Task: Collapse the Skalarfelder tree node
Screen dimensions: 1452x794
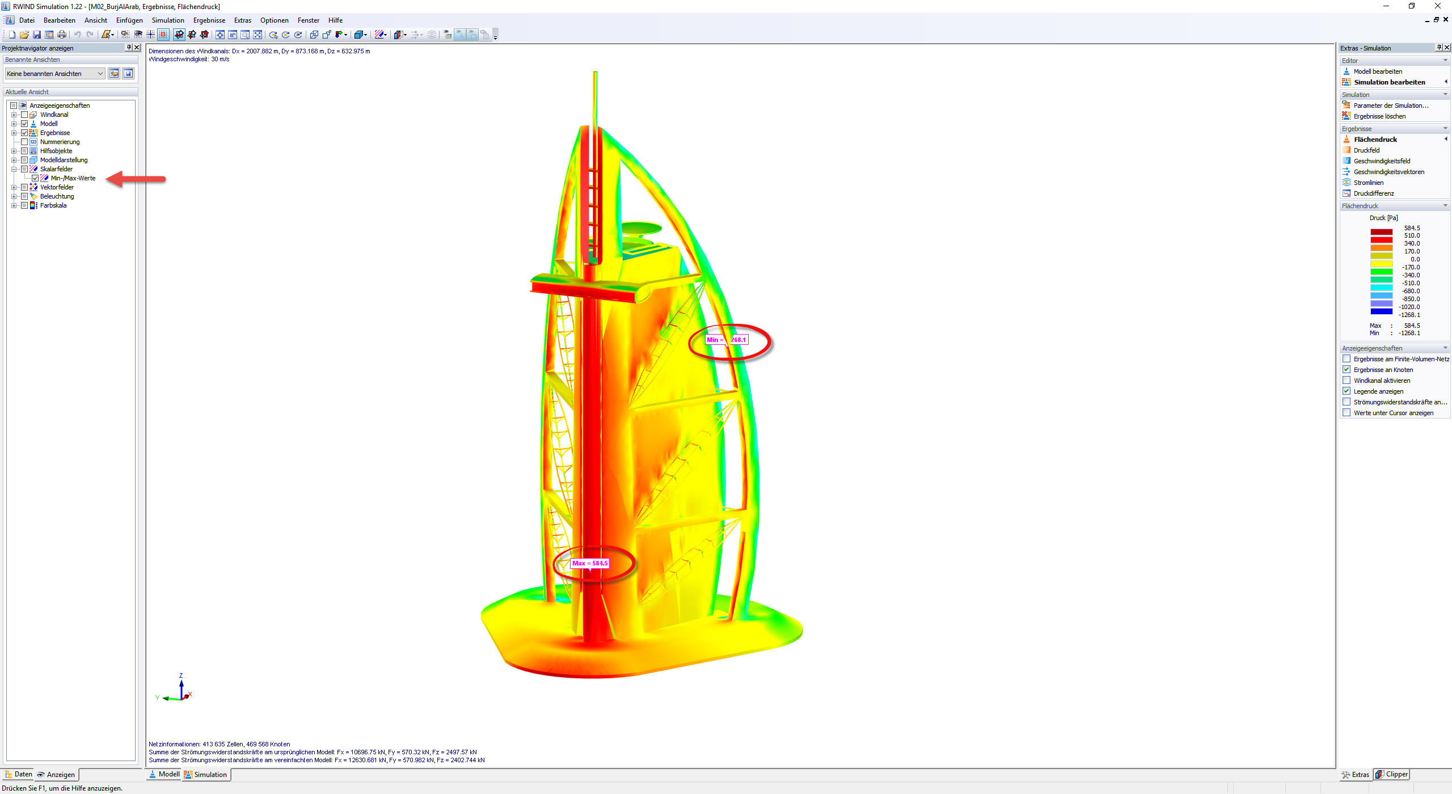Action: click(14, 169)
